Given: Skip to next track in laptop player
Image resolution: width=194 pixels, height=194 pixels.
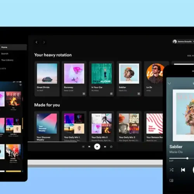Looking at the screenshot, I should click(105, 147).
